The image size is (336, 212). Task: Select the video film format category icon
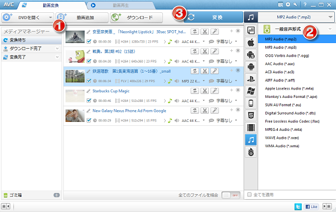point(251,128)
